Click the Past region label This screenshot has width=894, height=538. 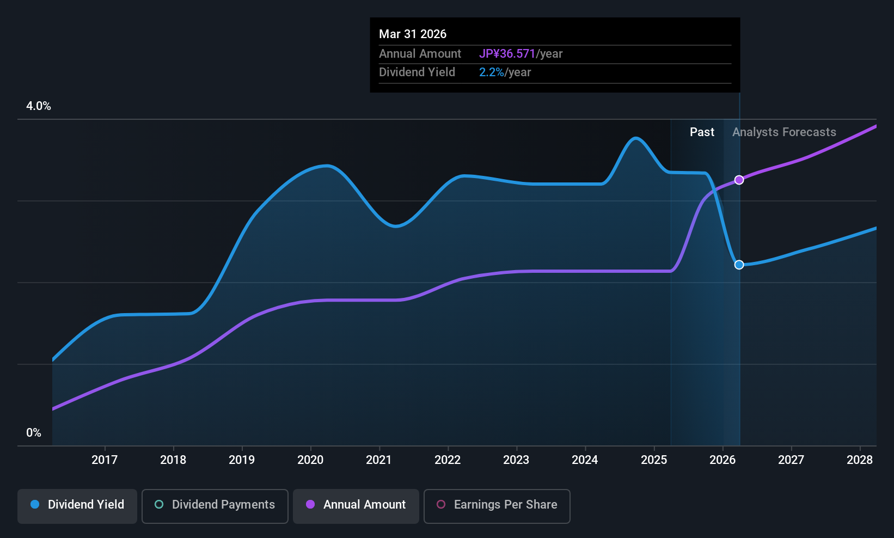[x=702, y=132]
